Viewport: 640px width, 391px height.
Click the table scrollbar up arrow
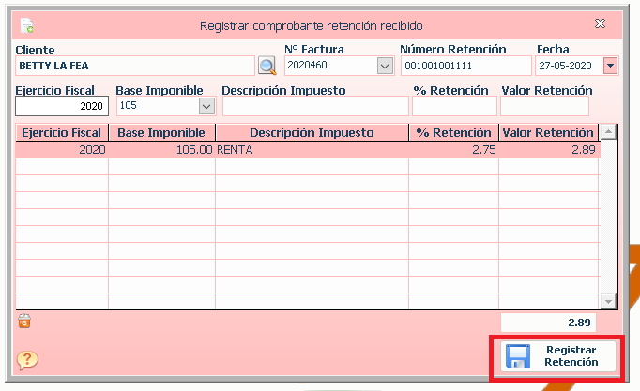tap(608, 132)
